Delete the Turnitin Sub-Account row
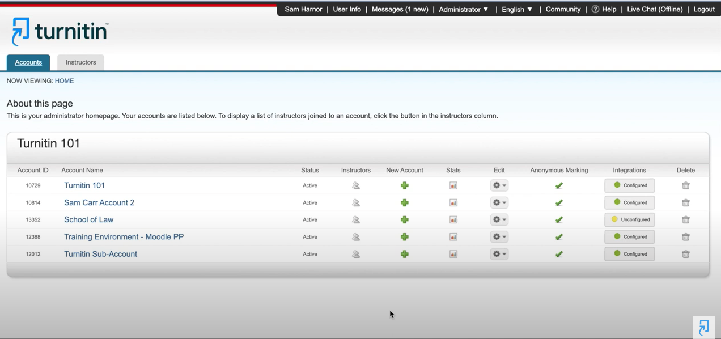 (x=685, y=254)
